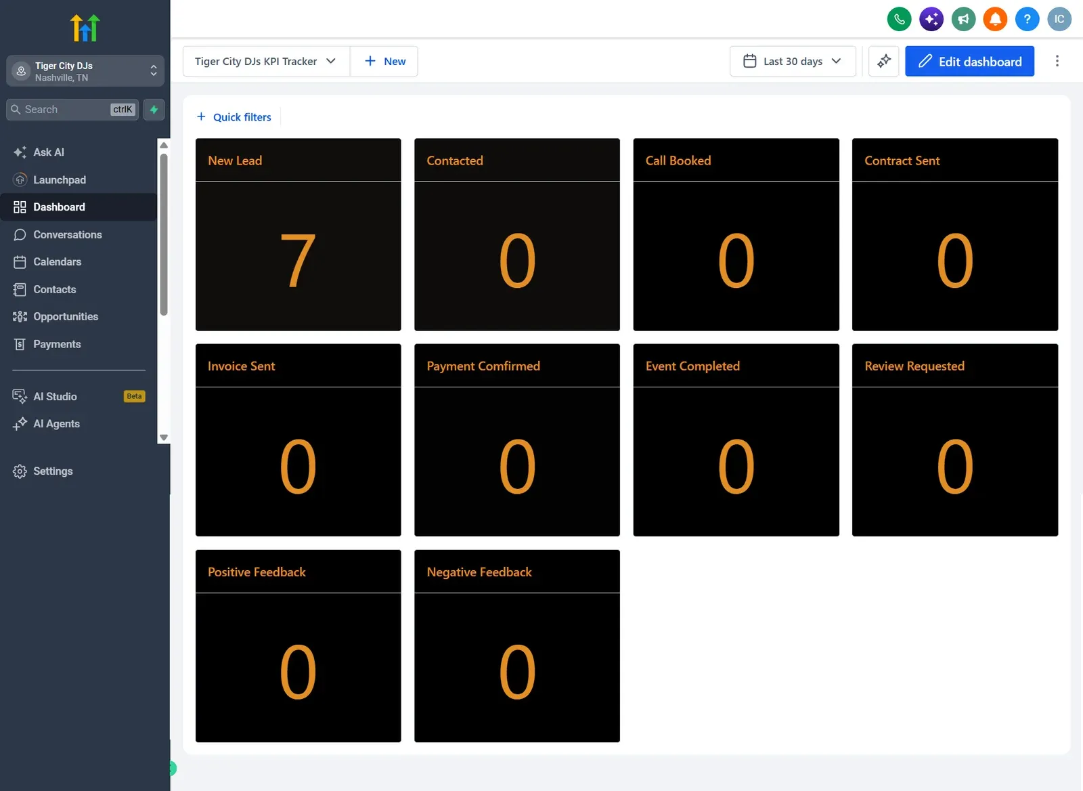The height and width of the screenshot is (791, 1083).
Task: Click the Payment Comfirmed KPI widget
Action: tap(517, 440)
